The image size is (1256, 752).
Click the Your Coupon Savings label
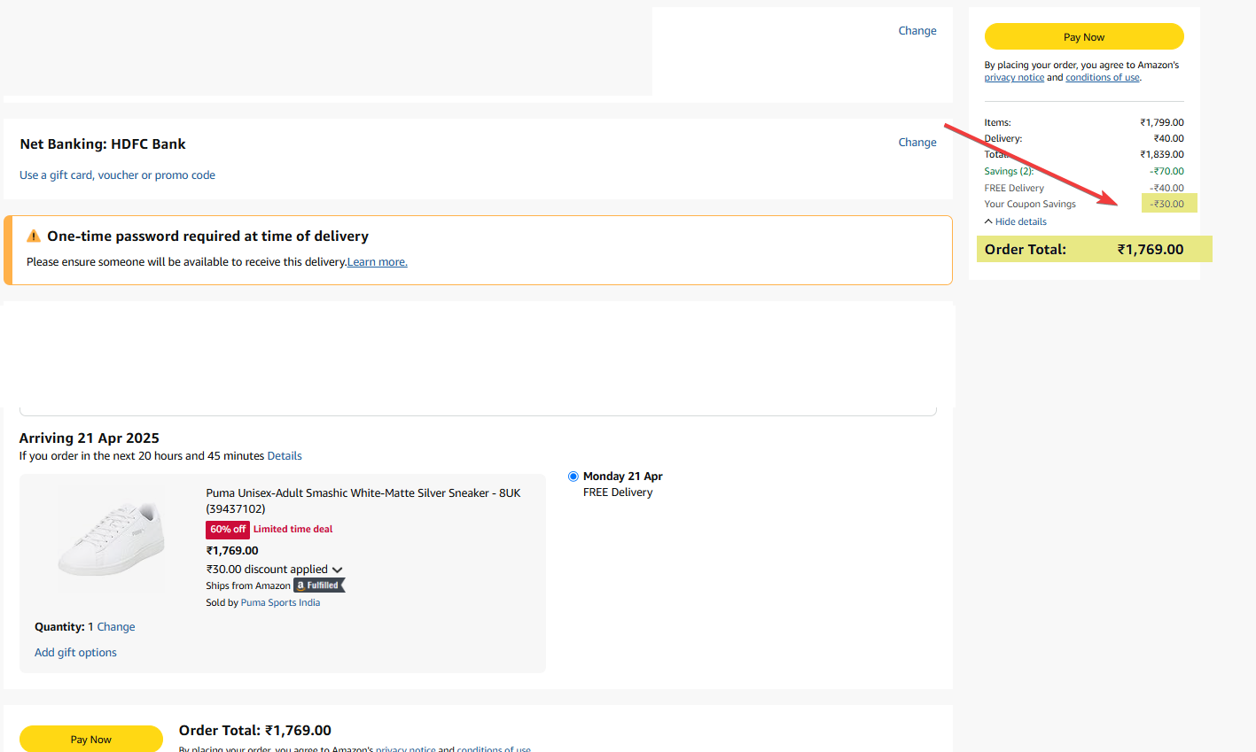tap(1030, 204)
